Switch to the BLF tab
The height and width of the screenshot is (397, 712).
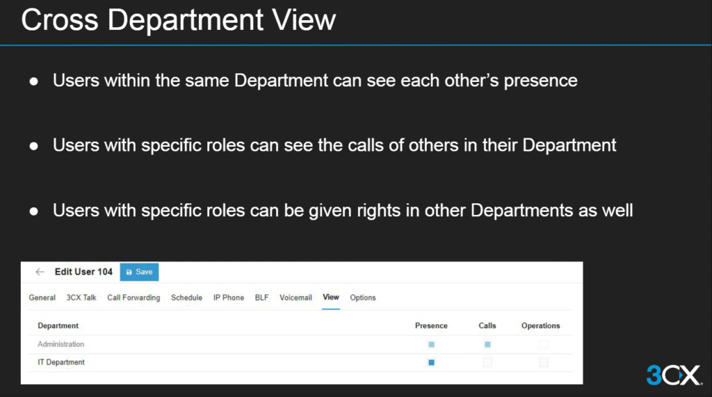click(x=261, y=298)
